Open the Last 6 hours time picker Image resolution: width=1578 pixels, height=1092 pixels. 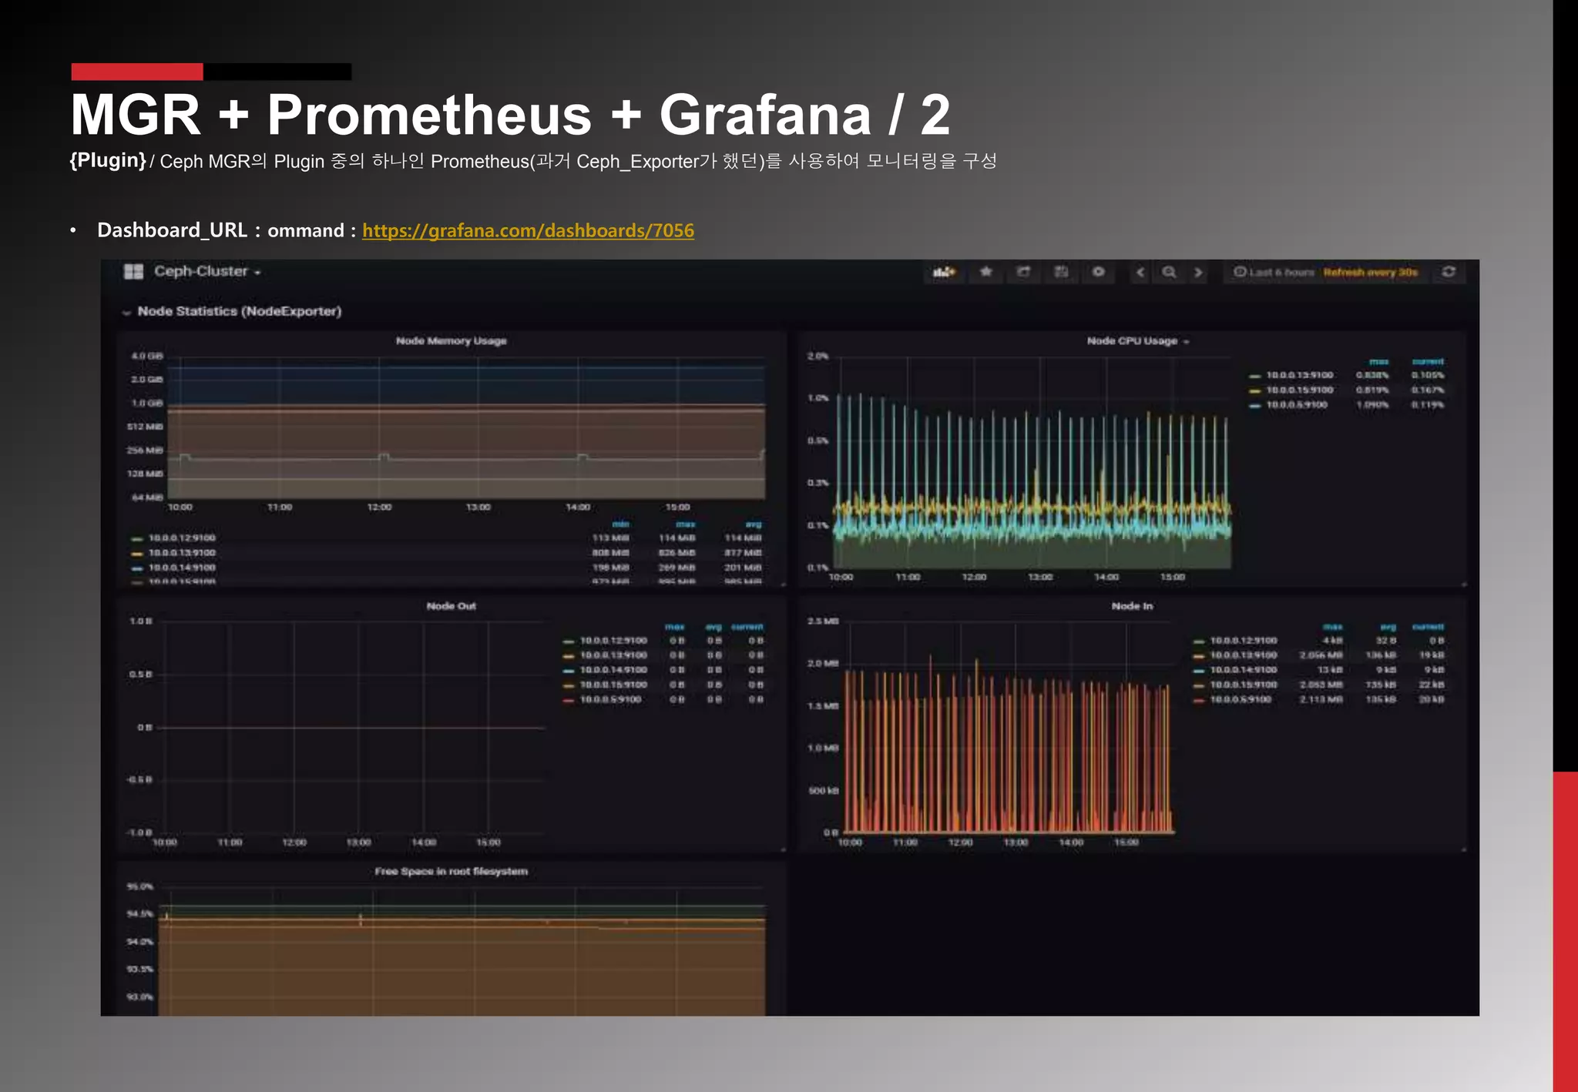[x=1273, y=272]
